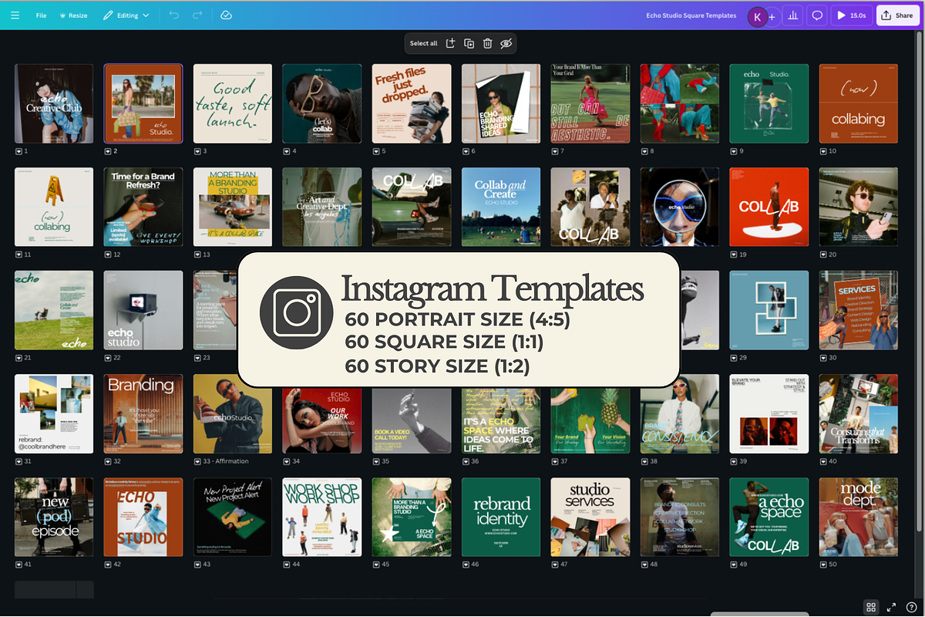Select page 32 Branding thumbnail
This screenshot has width=925, height=617.
[x=143, y=413]
